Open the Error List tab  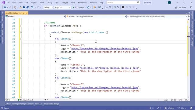point(39,104)
